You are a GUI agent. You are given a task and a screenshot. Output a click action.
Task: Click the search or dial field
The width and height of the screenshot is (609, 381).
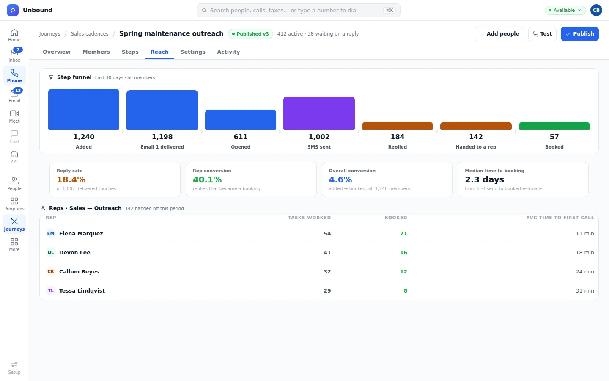(x=299, y=10)
